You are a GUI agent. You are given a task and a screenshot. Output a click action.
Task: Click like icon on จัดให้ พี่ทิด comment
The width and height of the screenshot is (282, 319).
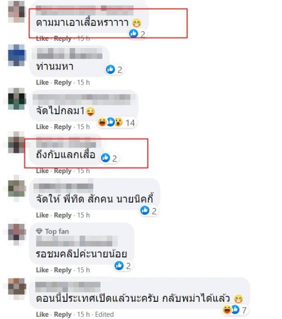pyautogui.click(x=145, y=210)
